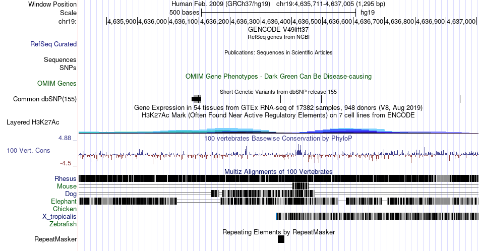Viewport: 479px width, 251px height.
Task: Select the Chicken alignment row label
Action: pyautogui.click(x=65, y=209)
